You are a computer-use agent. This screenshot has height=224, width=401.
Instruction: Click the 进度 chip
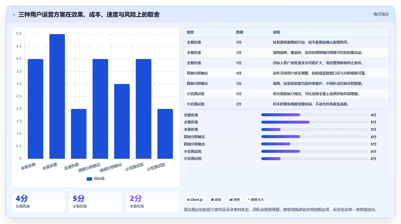click(234, 200)
